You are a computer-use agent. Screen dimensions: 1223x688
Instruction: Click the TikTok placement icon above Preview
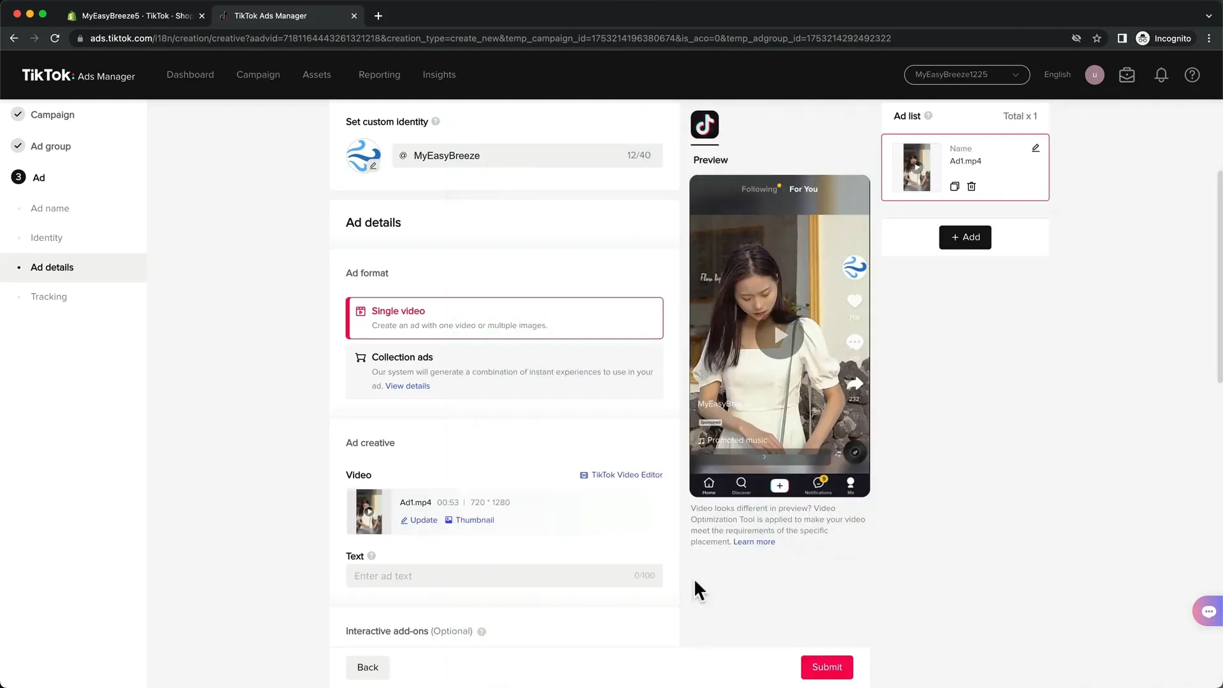pos(704,125)
